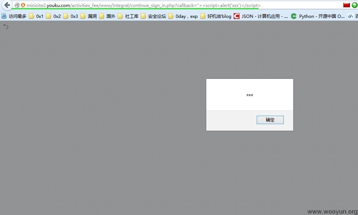Open the 访问最多 bookmark
The image size is (358, 215).
(14, 16)
